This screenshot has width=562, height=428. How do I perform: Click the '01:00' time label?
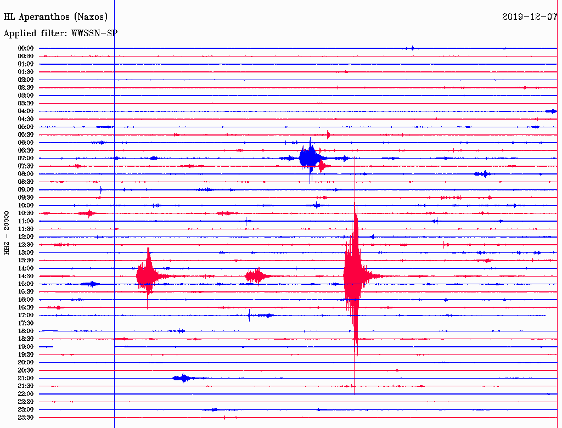click(26, 64)
